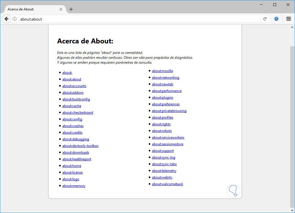Viewport: 295px width, 213px height.
Task: Click the scrollbar up arrow
Action: [x=292, y=27]
